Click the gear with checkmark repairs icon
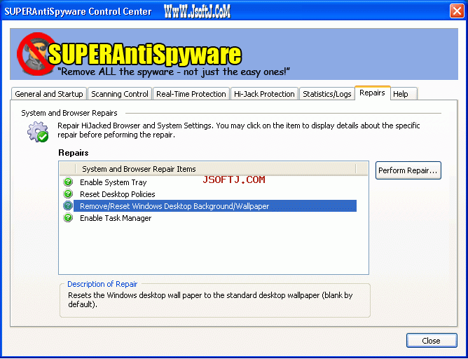 click(x=38, y=132)
